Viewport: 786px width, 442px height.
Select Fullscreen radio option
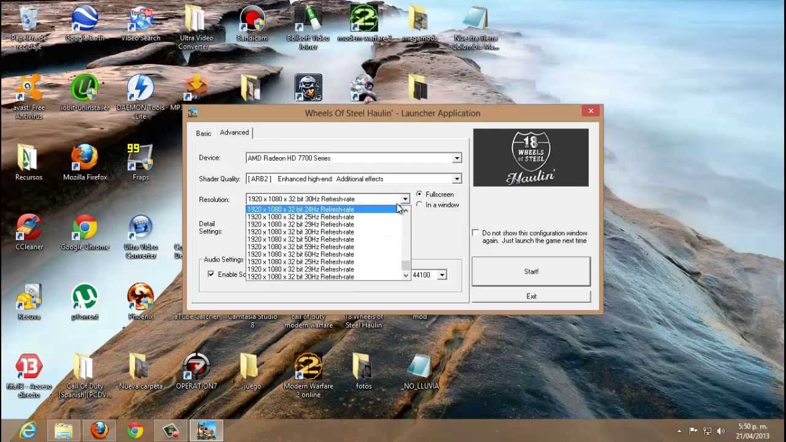coord(435,194)
